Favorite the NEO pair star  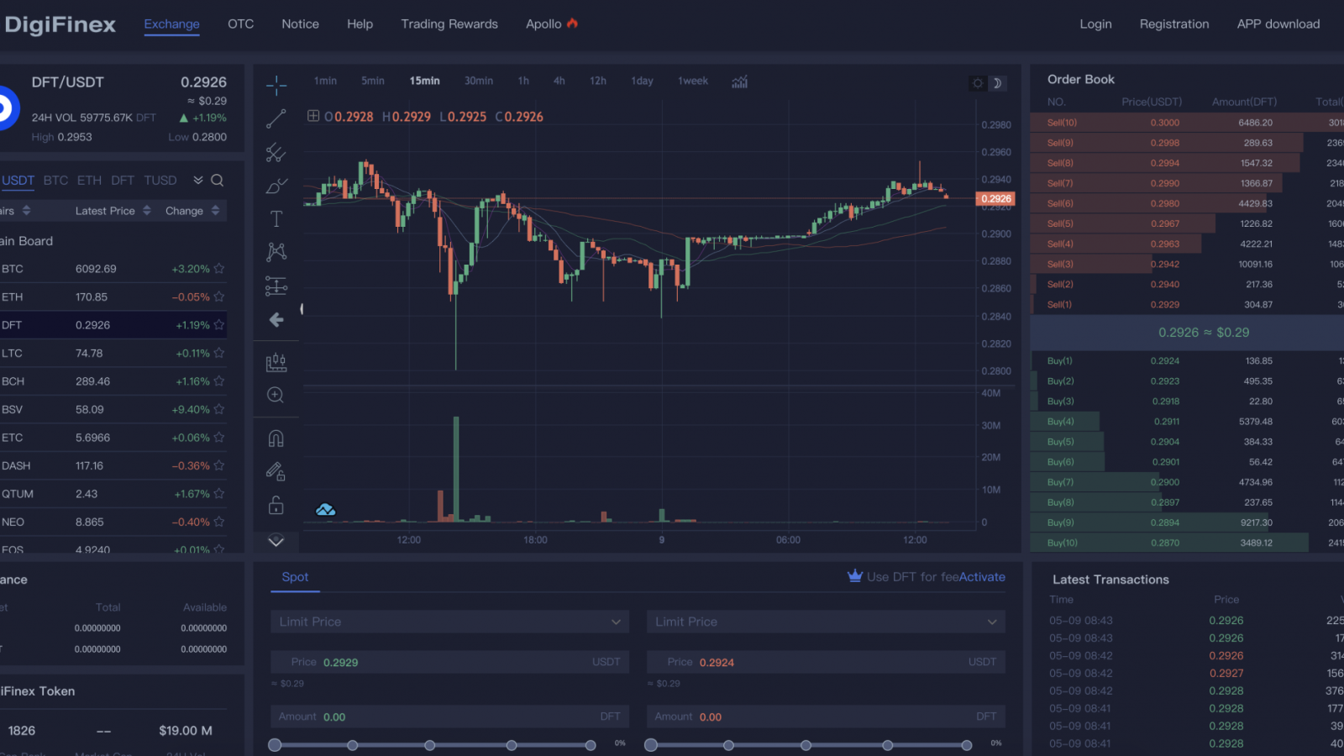(219, 522)
